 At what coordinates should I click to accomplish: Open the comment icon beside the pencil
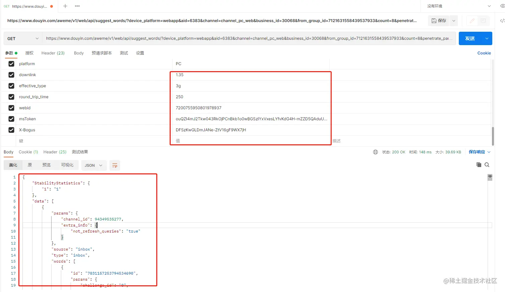pos(483,21)
